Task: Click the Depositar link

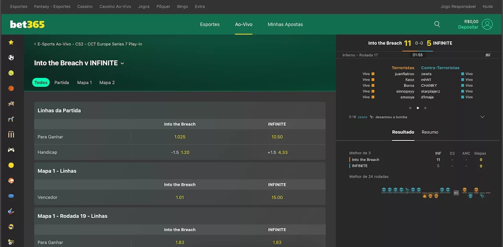Action: point(468,27)
